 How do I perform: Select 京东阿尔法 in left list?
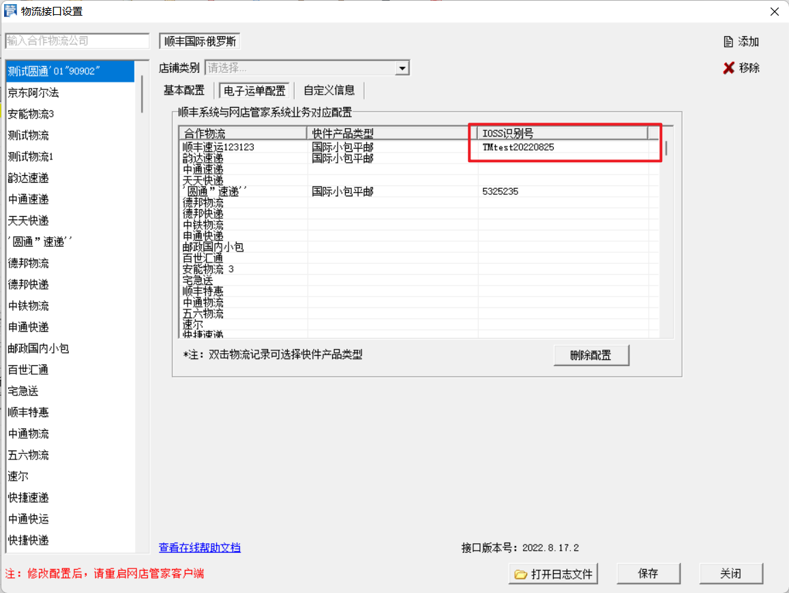pos(70,93)
